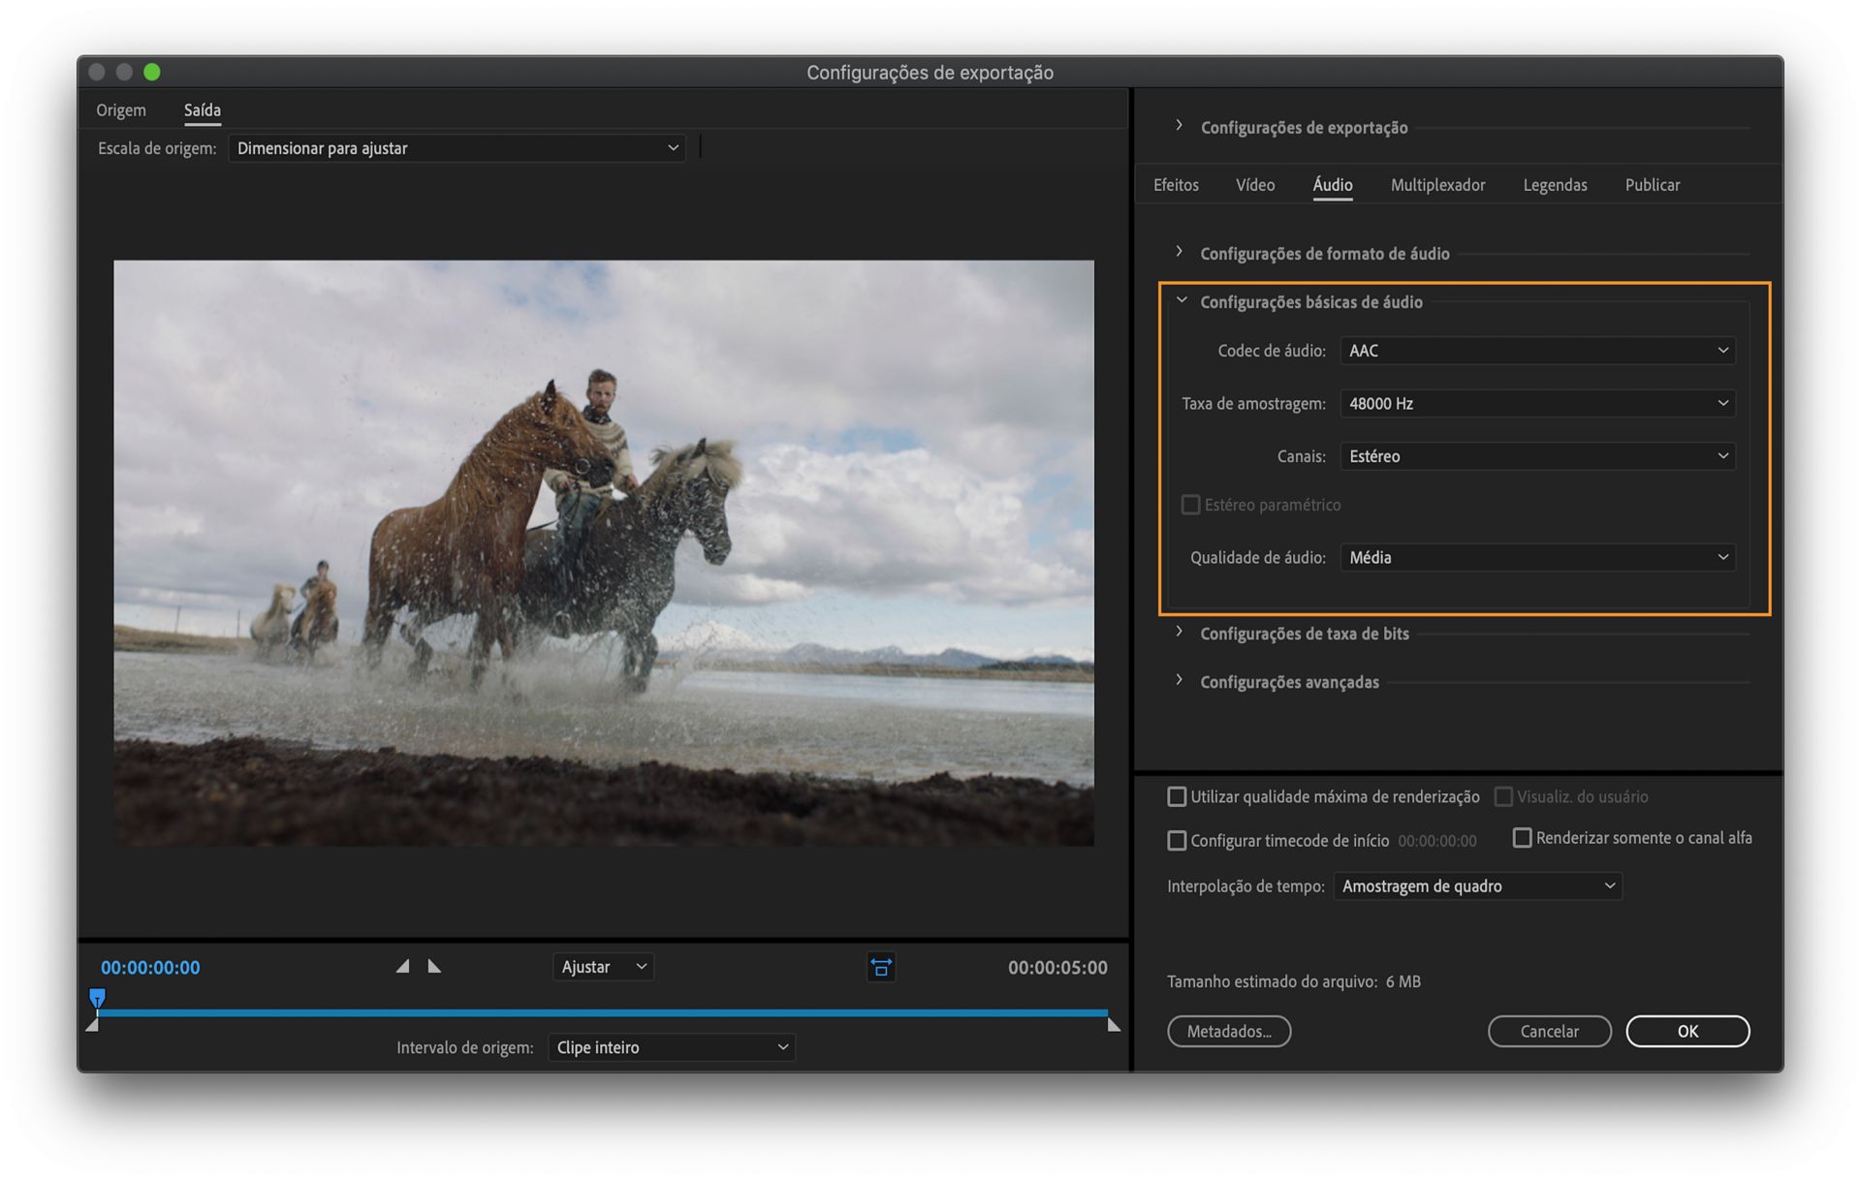The width and height of the screenshot is (1861, 1181).
Task: Click the Cancelar button
Action: click(1549, 1031)
